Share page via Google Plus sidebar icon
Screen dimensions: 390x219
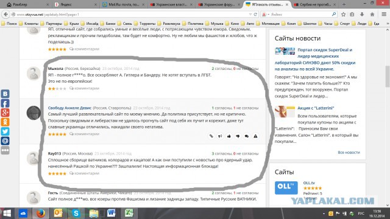pos(5,113)
